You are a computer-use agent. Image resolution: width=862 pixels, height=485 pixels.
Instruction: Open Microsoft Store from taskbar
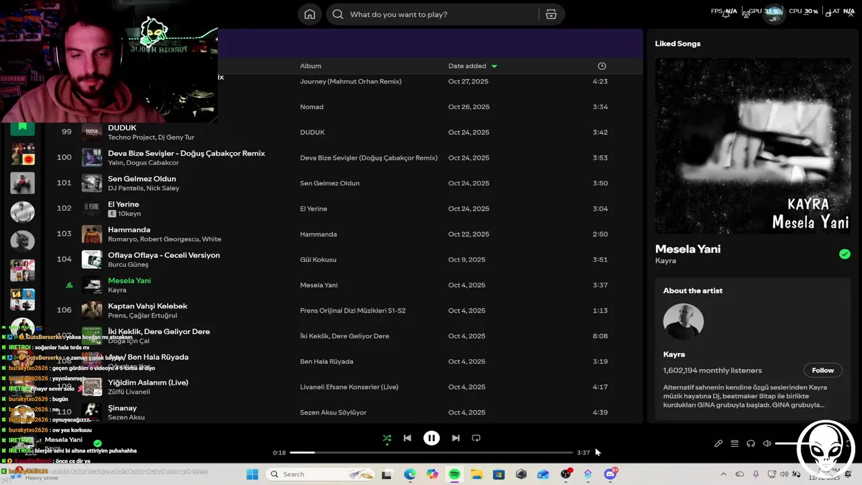click(499, 474)
